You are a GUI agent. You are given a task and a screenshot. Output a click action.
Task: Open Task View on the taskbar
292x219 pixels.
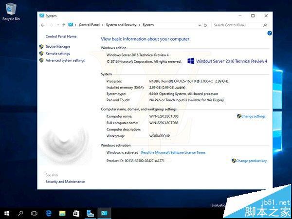34,213
